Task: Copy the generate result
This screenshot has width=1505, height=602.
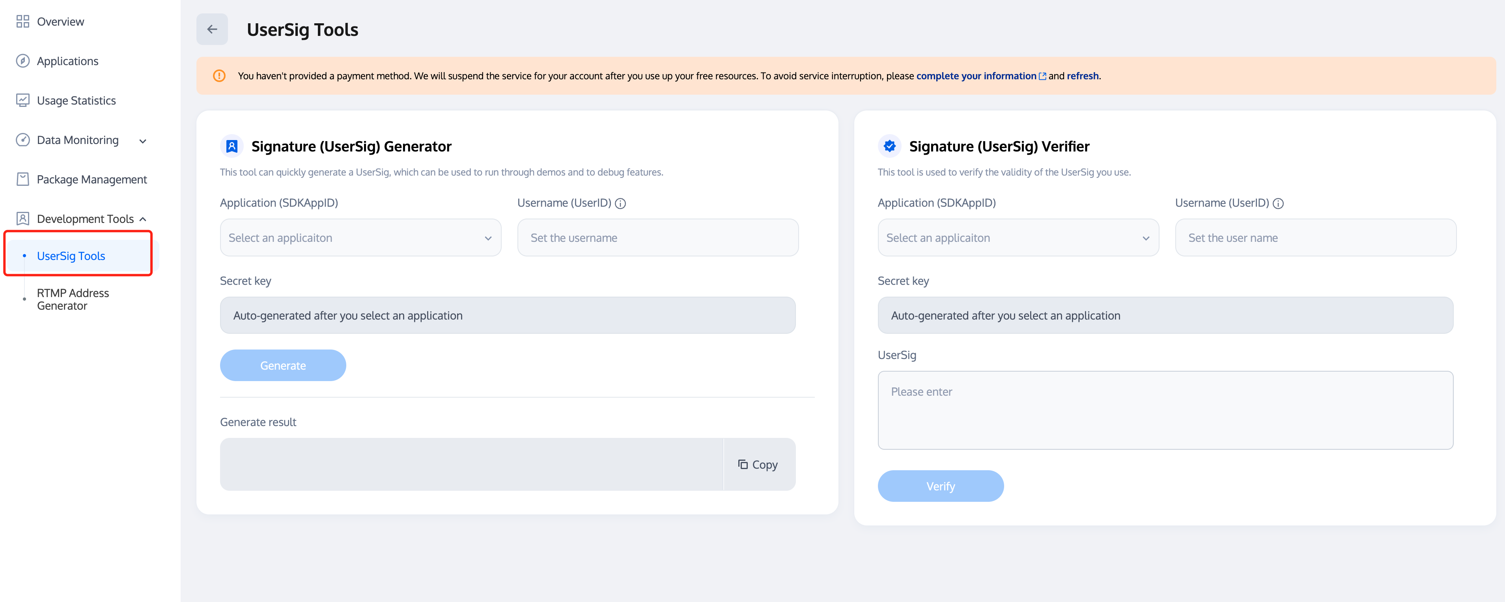Action: pos(758,465)
